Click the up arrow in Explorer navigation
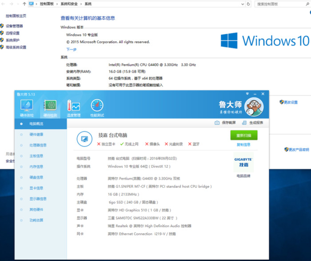Viewport: 311px width, 261px height. (x=24, y=4)
